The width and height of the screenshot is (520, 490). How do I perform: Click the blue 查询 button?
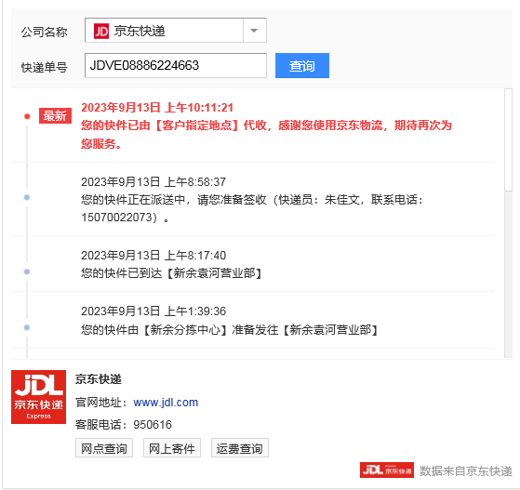[302, 66]
